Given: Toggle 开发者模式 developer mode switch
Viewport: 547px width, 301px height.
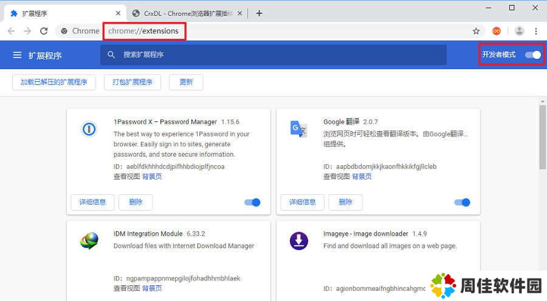Looking at the screenshot, I should click(x=532, y=55).
